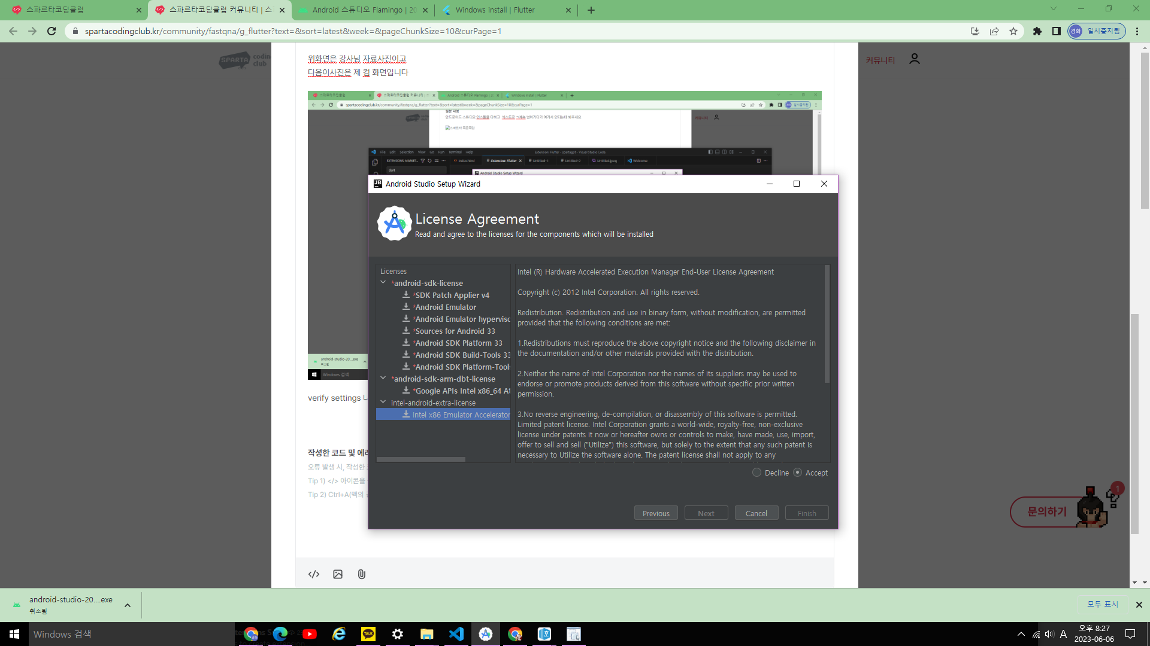Image resolution: width=1150 pixels, height=646 pixels.
Task: Click the Windows Start button
Action: tap(14, 634)
